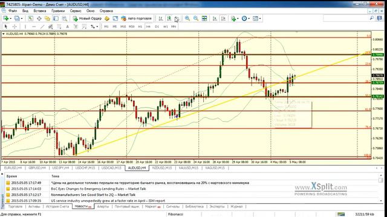Viewport: 387px width, 217px height.
Task: Click the search magnifier icon
Action: tap(372, 18)
